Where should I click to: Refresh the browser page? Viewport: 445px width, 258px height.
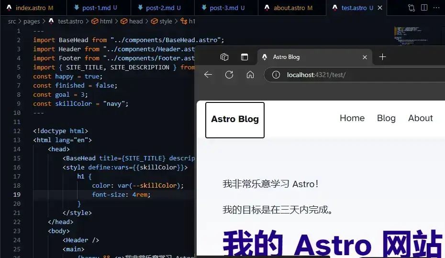click(x=229, y=75)
